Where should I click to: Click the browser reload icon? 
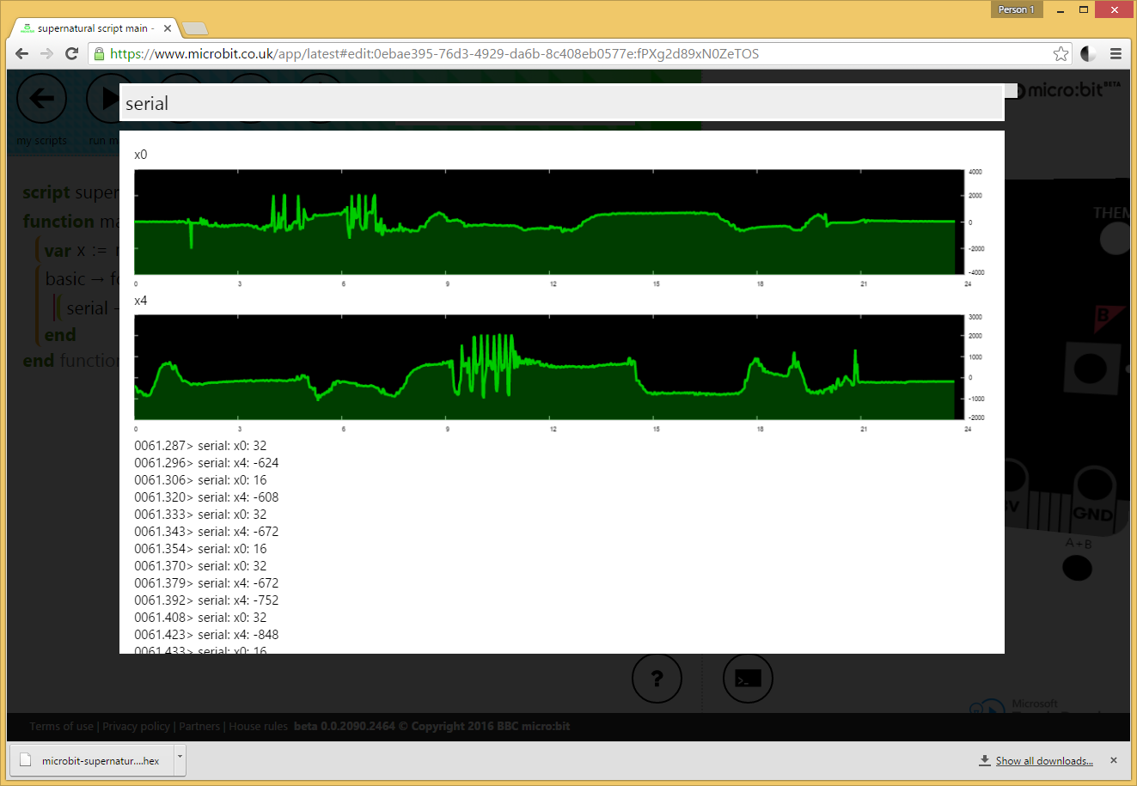[x=72, y=54]
